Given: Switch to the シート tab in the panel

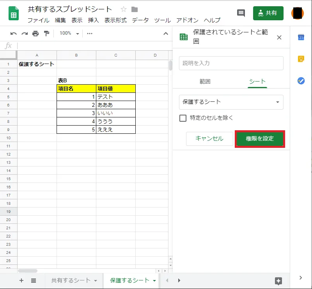Looking at the screenshot, I should pos(257,82).
